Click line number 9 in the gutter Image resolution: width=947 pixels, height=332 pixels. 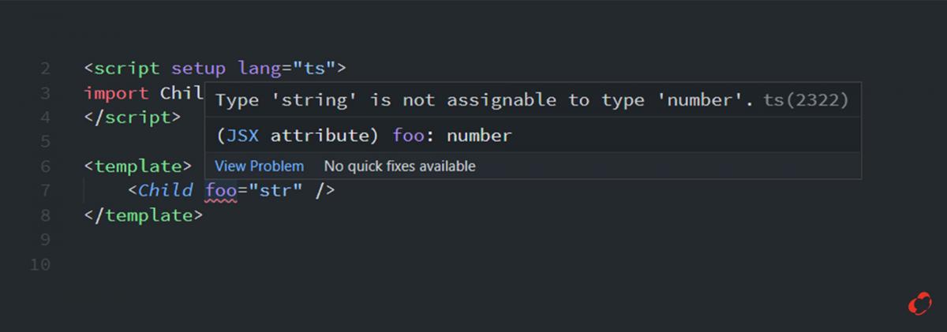pyautogui.click(x=44, y=240)
